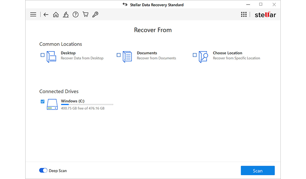This screenshot has width=306, height=179.
Task: Go to the home screen icon
Action: [56, 15]
